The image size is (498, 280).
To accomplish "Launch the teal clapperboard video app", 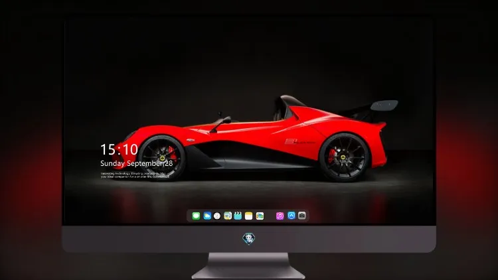I will (238, 216).
